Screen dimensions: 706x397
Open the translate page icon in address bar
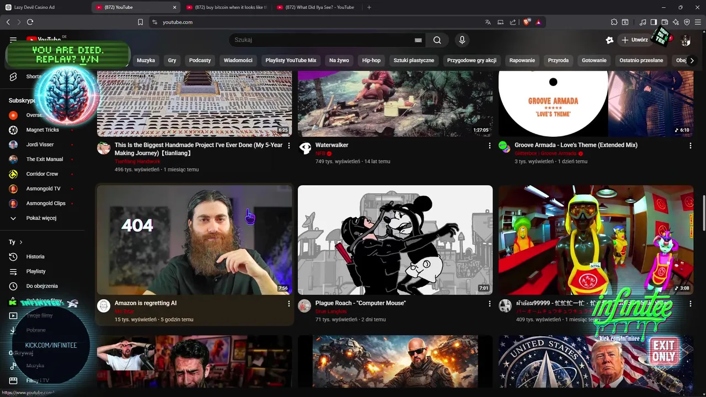tap(488, 22)
